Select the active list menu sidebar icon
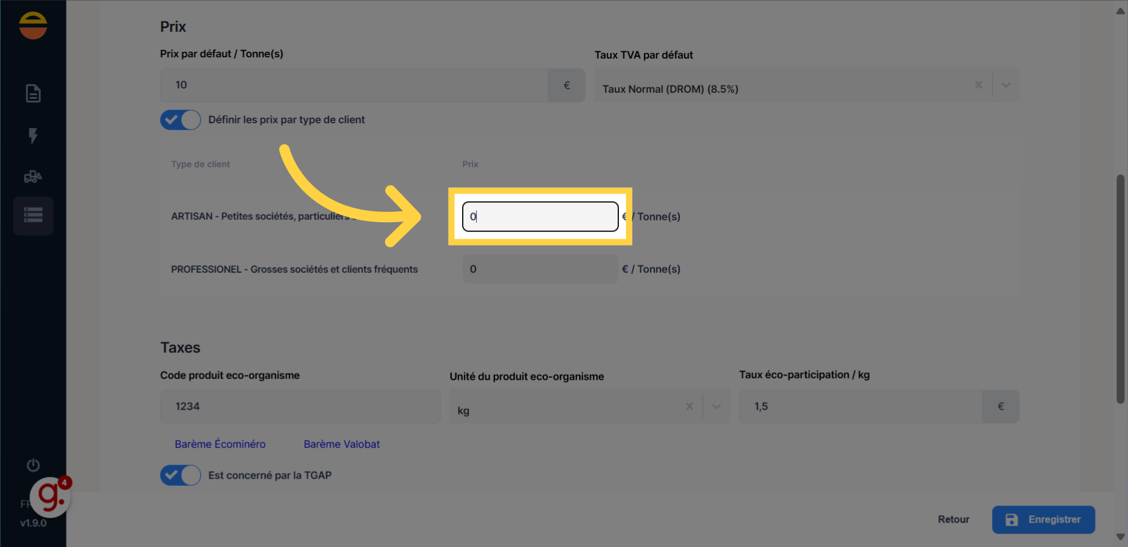This screenshot has height=547, width=1128. click(33, 216)
